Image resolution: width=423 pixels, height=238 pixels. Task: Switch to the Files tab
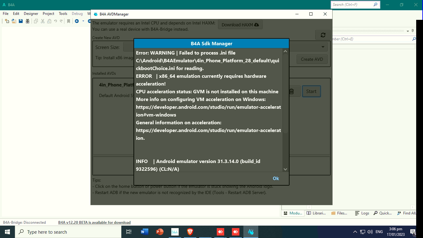[339, 213]
